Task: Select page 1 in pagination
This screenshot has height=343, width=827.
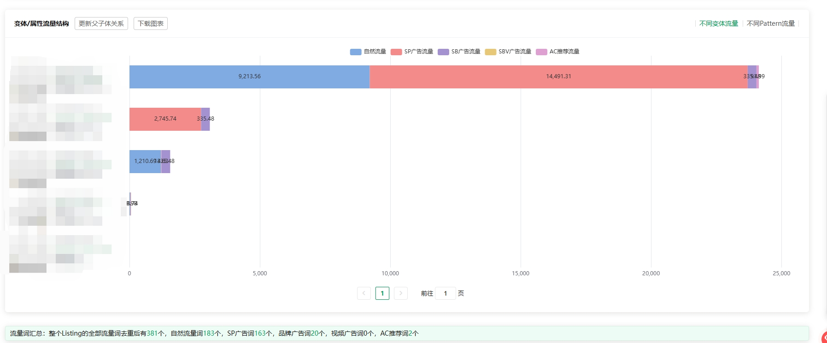Action: (382, 293)
